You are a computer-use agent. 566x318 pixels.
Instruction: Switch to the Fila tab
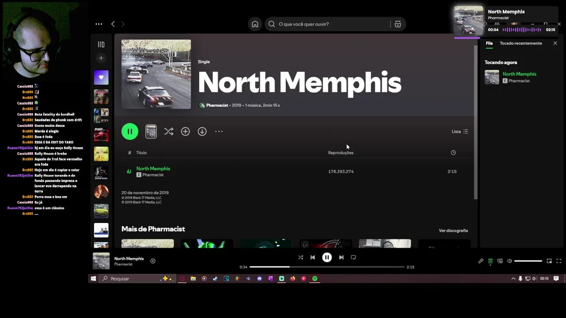point(489,43)
